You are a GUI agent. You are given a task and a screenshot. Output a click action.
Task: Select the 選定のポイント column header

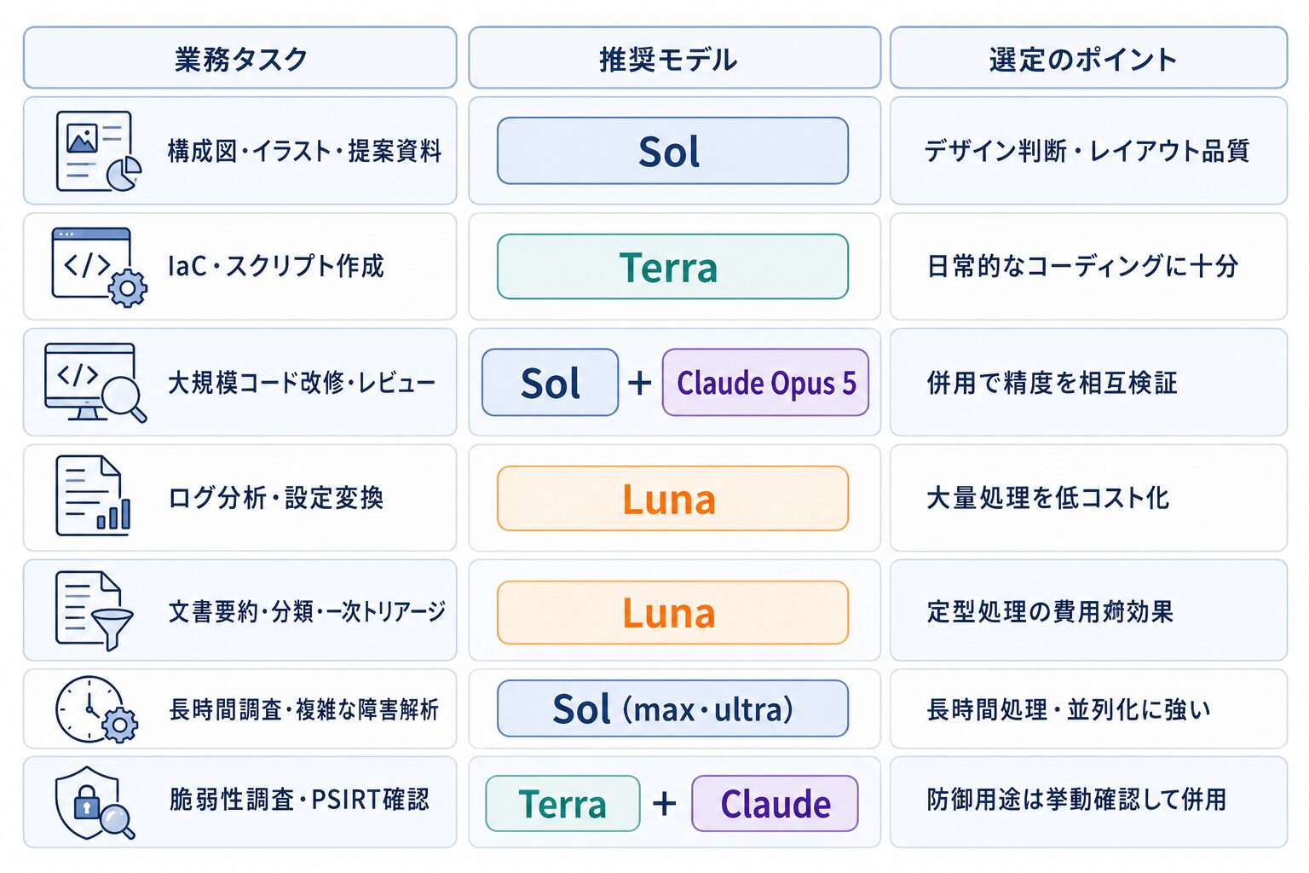(1088, 58)
